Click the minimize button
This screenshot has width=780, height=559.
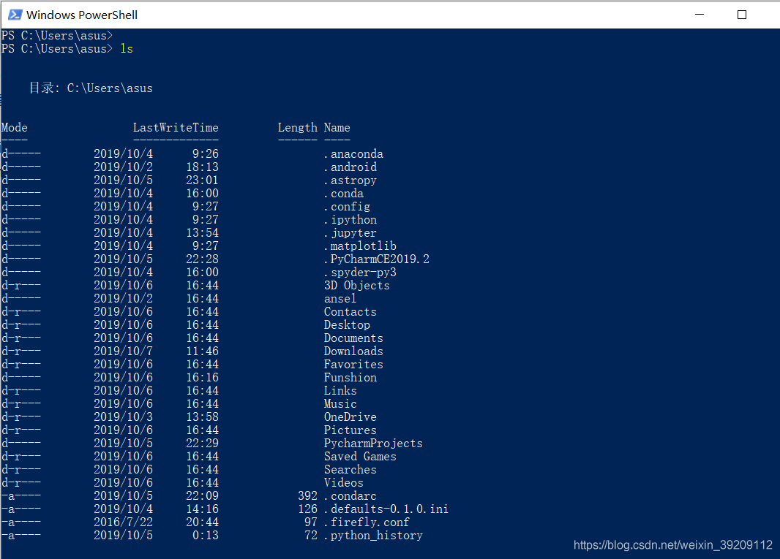(x=699, y=14)
